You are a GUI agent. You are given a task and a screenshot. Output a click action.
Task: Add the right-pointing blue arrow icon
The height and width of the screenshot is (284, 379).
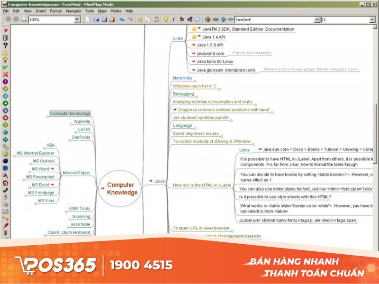[5, 140]
